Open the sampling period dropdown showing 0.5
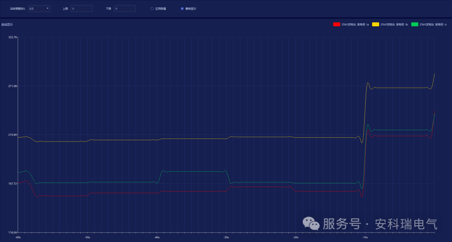 (x=39, y=9)
